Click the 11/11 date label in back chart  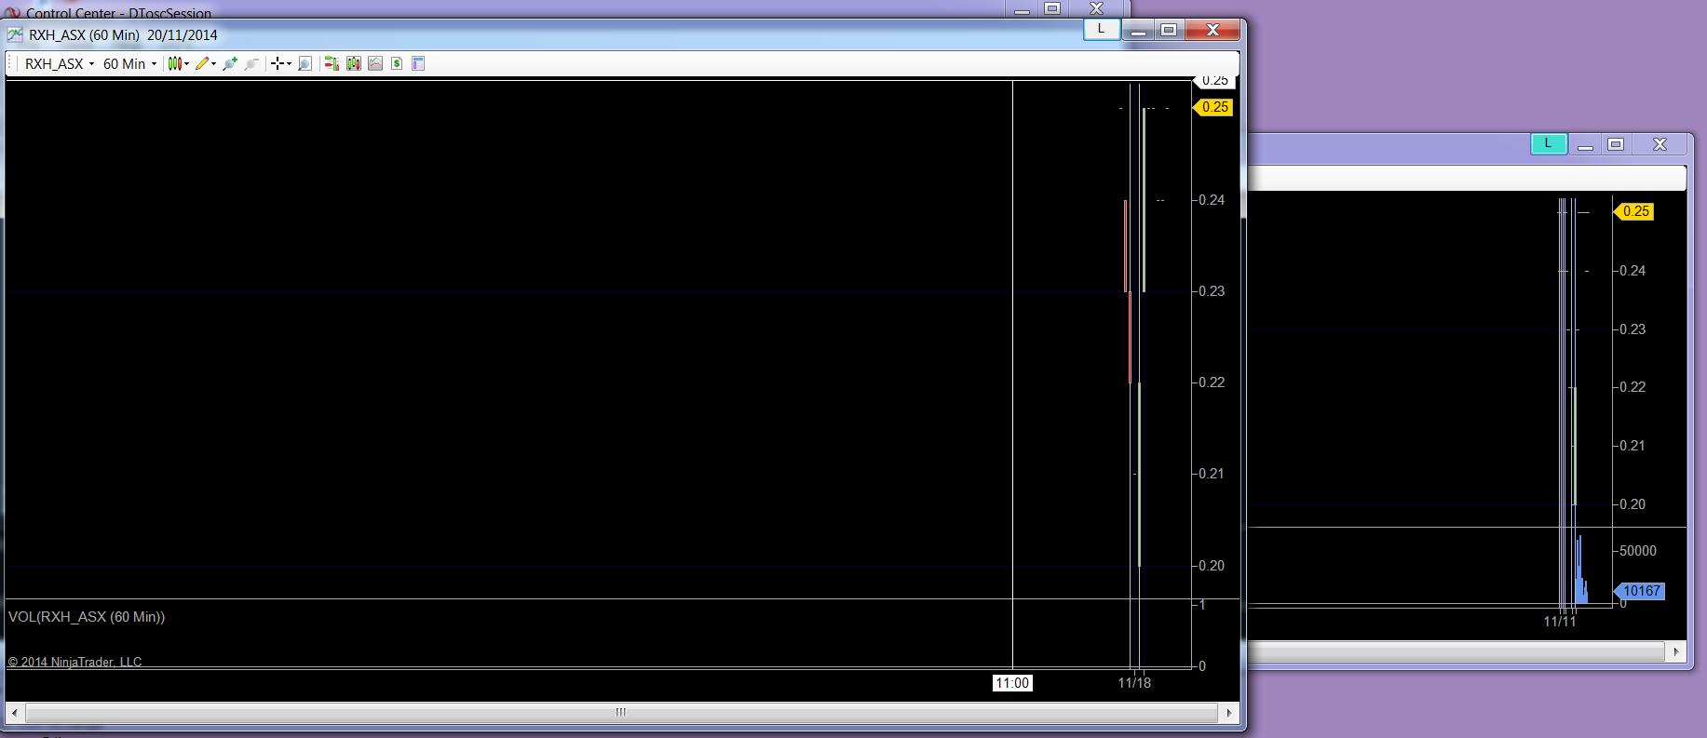(x=1560, y=622)
